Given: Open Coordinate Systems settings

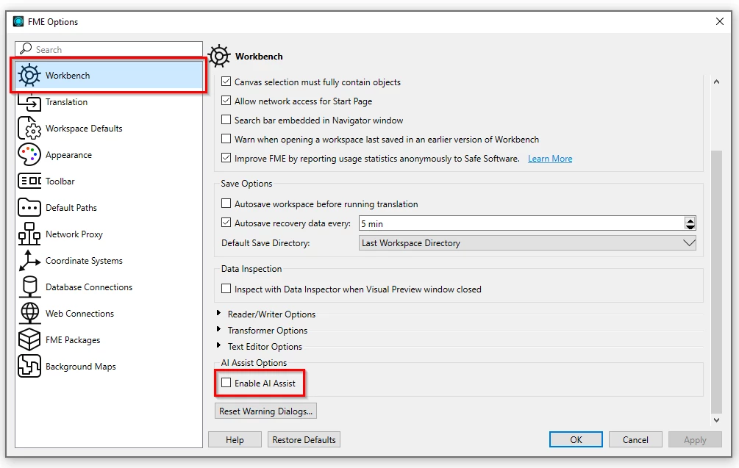Looking at the screenshot, I should (x=84, y=260).
